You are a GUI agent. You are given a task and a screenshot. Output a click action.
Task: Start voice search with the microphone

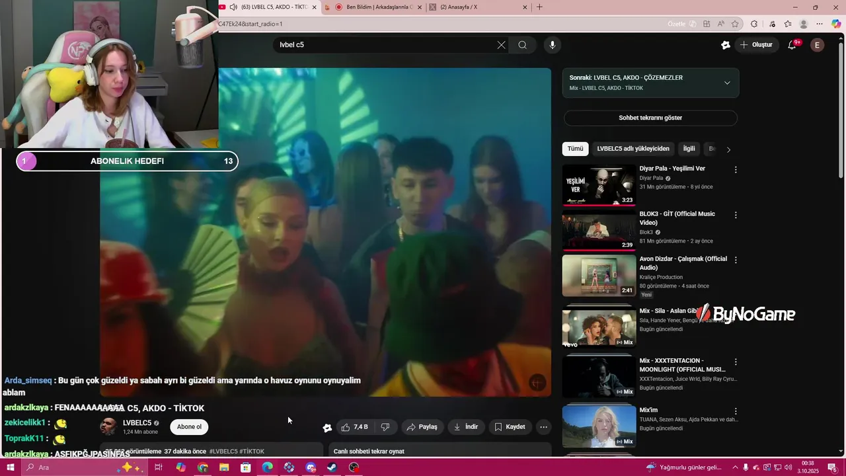click(553, 45)
